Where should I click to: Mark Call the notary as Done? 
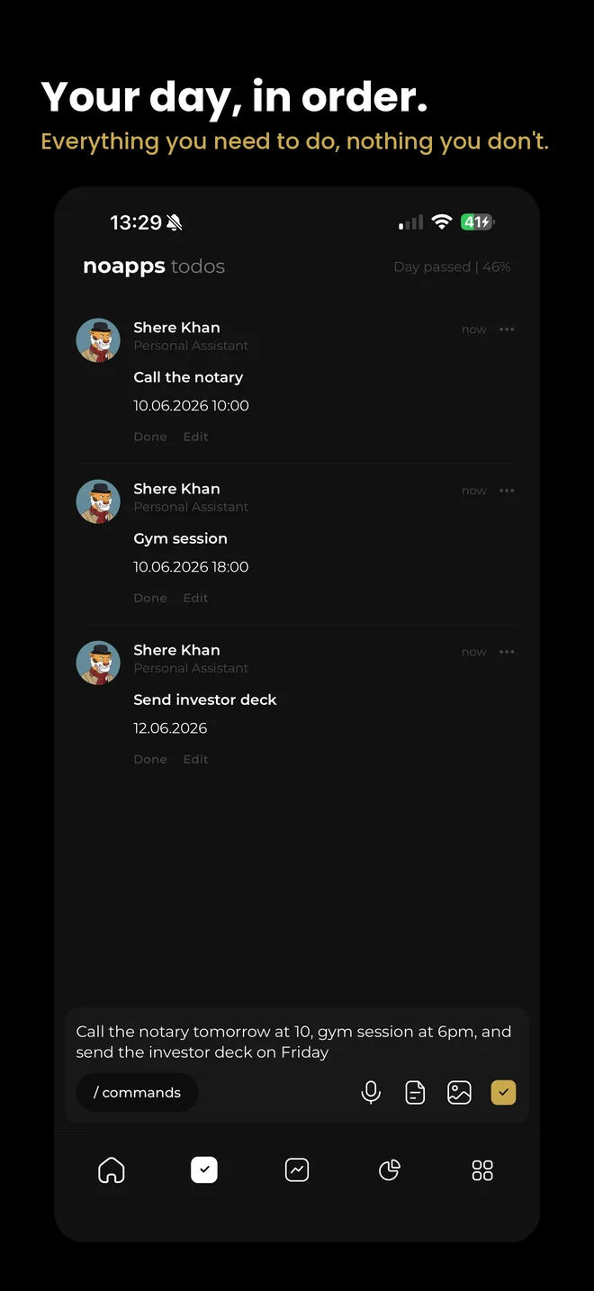click(150, 437)
